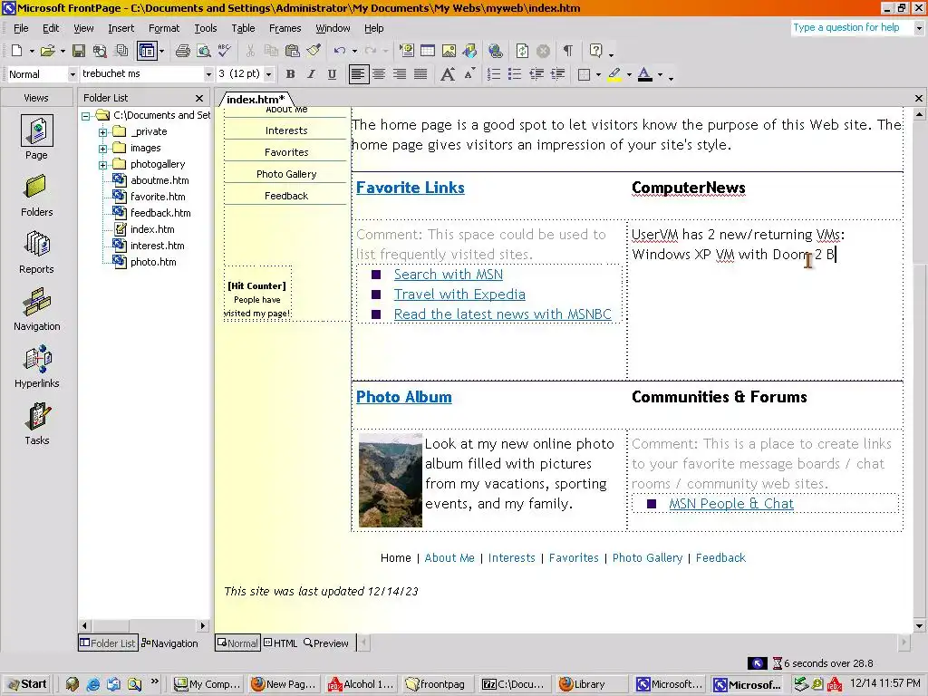Open the Undo history dropdown arrow
The width and height of the screenshot is (928, 696).
tap(354, 52)
